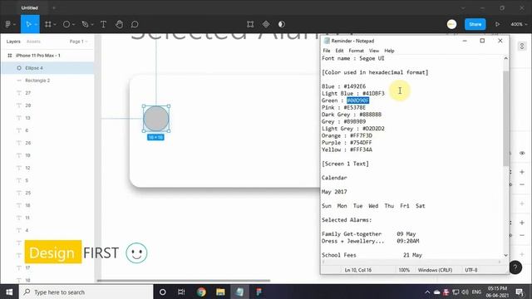Open shape tools dropdown arrow
Viewport: 532px width, 299px height.
73,25
